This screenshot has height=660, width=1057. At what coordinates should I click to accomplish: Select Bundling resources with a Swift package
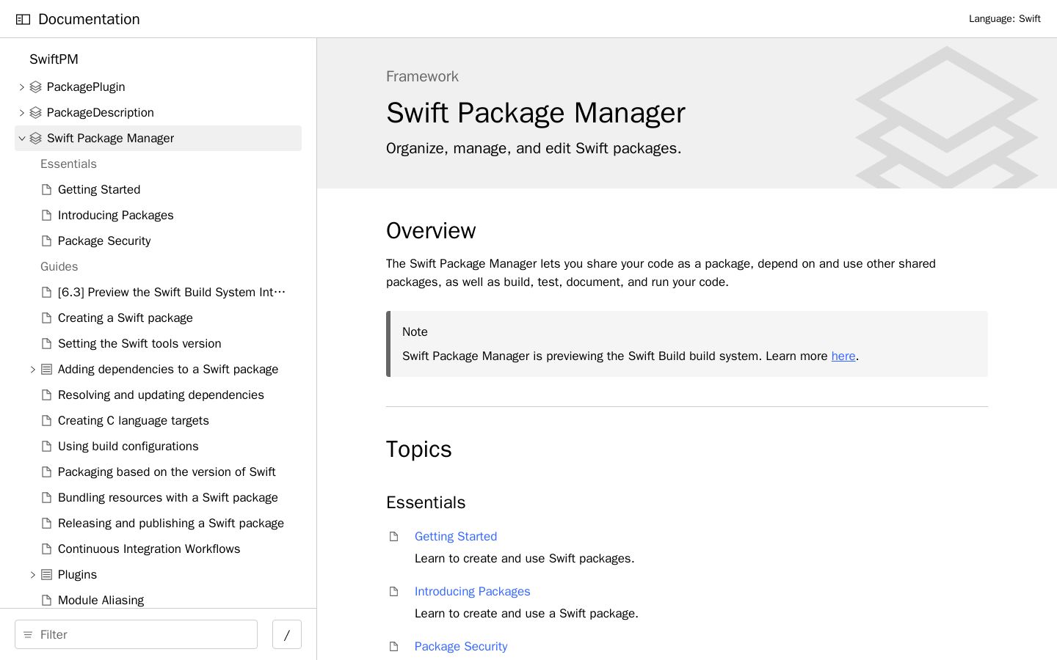168,498
